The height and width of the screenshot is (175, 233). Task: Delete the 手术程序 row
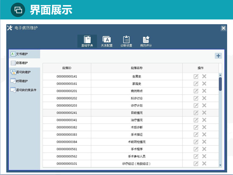(x=204, y=149)
